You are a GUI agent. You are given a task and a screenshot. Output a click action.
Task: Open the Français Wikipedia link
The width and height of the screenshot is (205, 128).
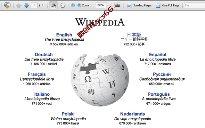coord(37,74)
